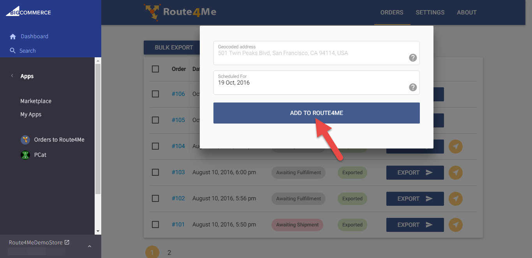Expand the store menu chevron

pos(89,246)
